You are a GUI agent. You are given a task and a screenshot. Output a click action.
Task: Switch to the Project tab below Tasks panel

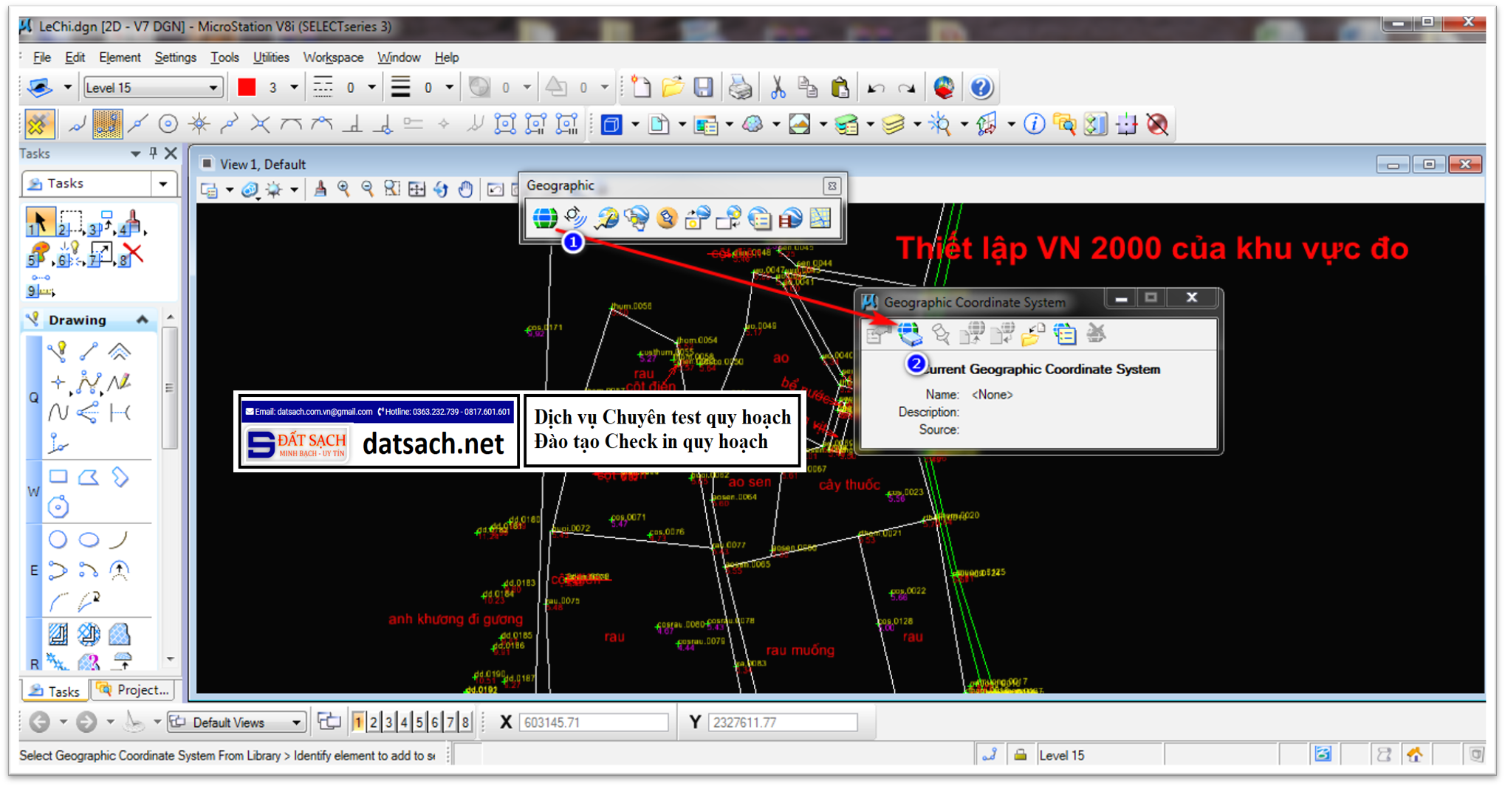click(133, 690)
